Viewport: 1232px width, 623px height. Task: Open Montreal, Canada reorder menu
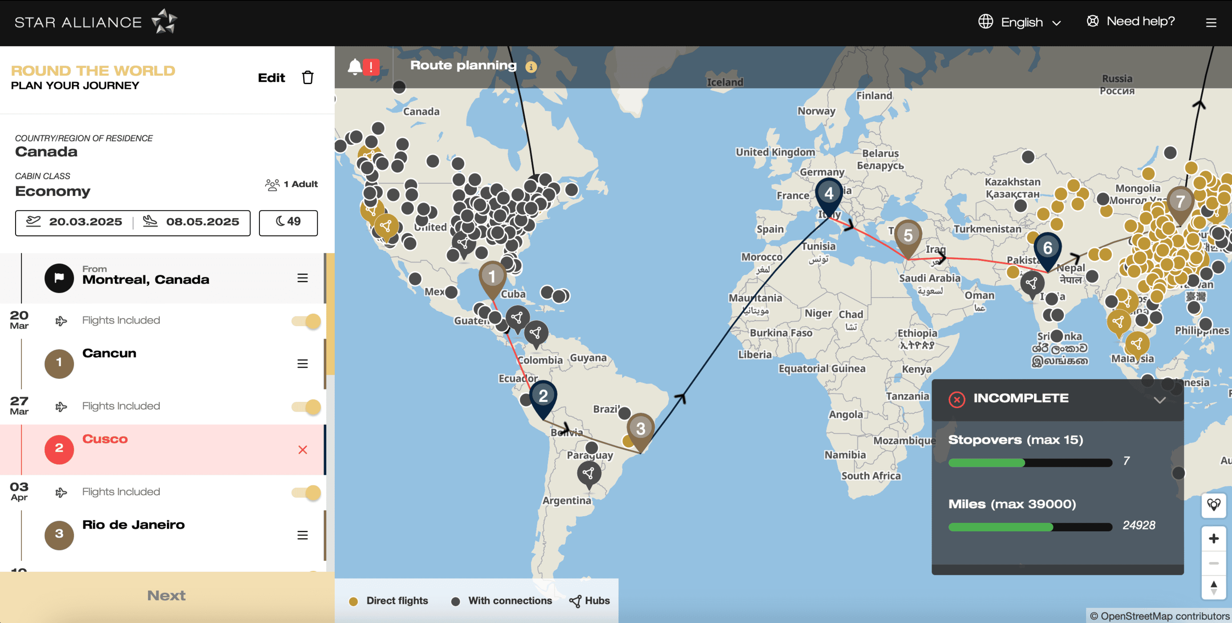pos(302,278)
